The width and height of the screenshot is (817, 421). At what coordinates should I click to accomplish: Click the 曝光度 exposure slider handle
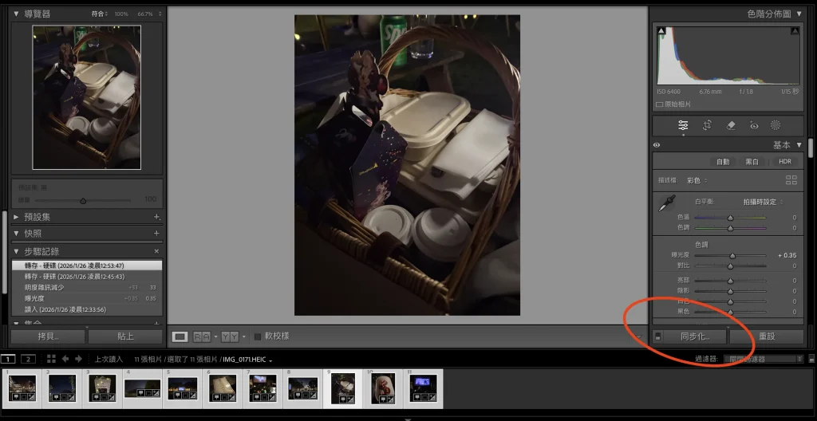click(732, 255)
